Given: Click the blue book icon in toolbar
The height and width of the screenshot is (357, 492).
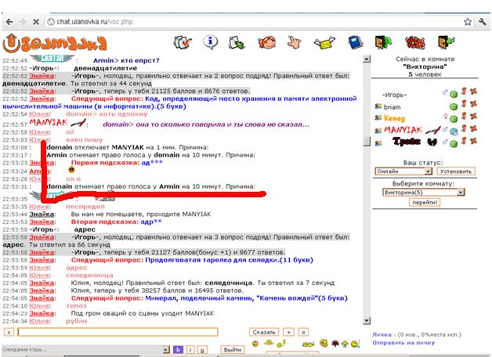Looking at the screenshot, I should point(353,41).
